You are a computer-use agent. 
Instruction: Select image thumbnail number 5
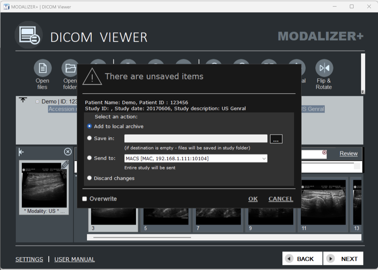coord(166,219)
